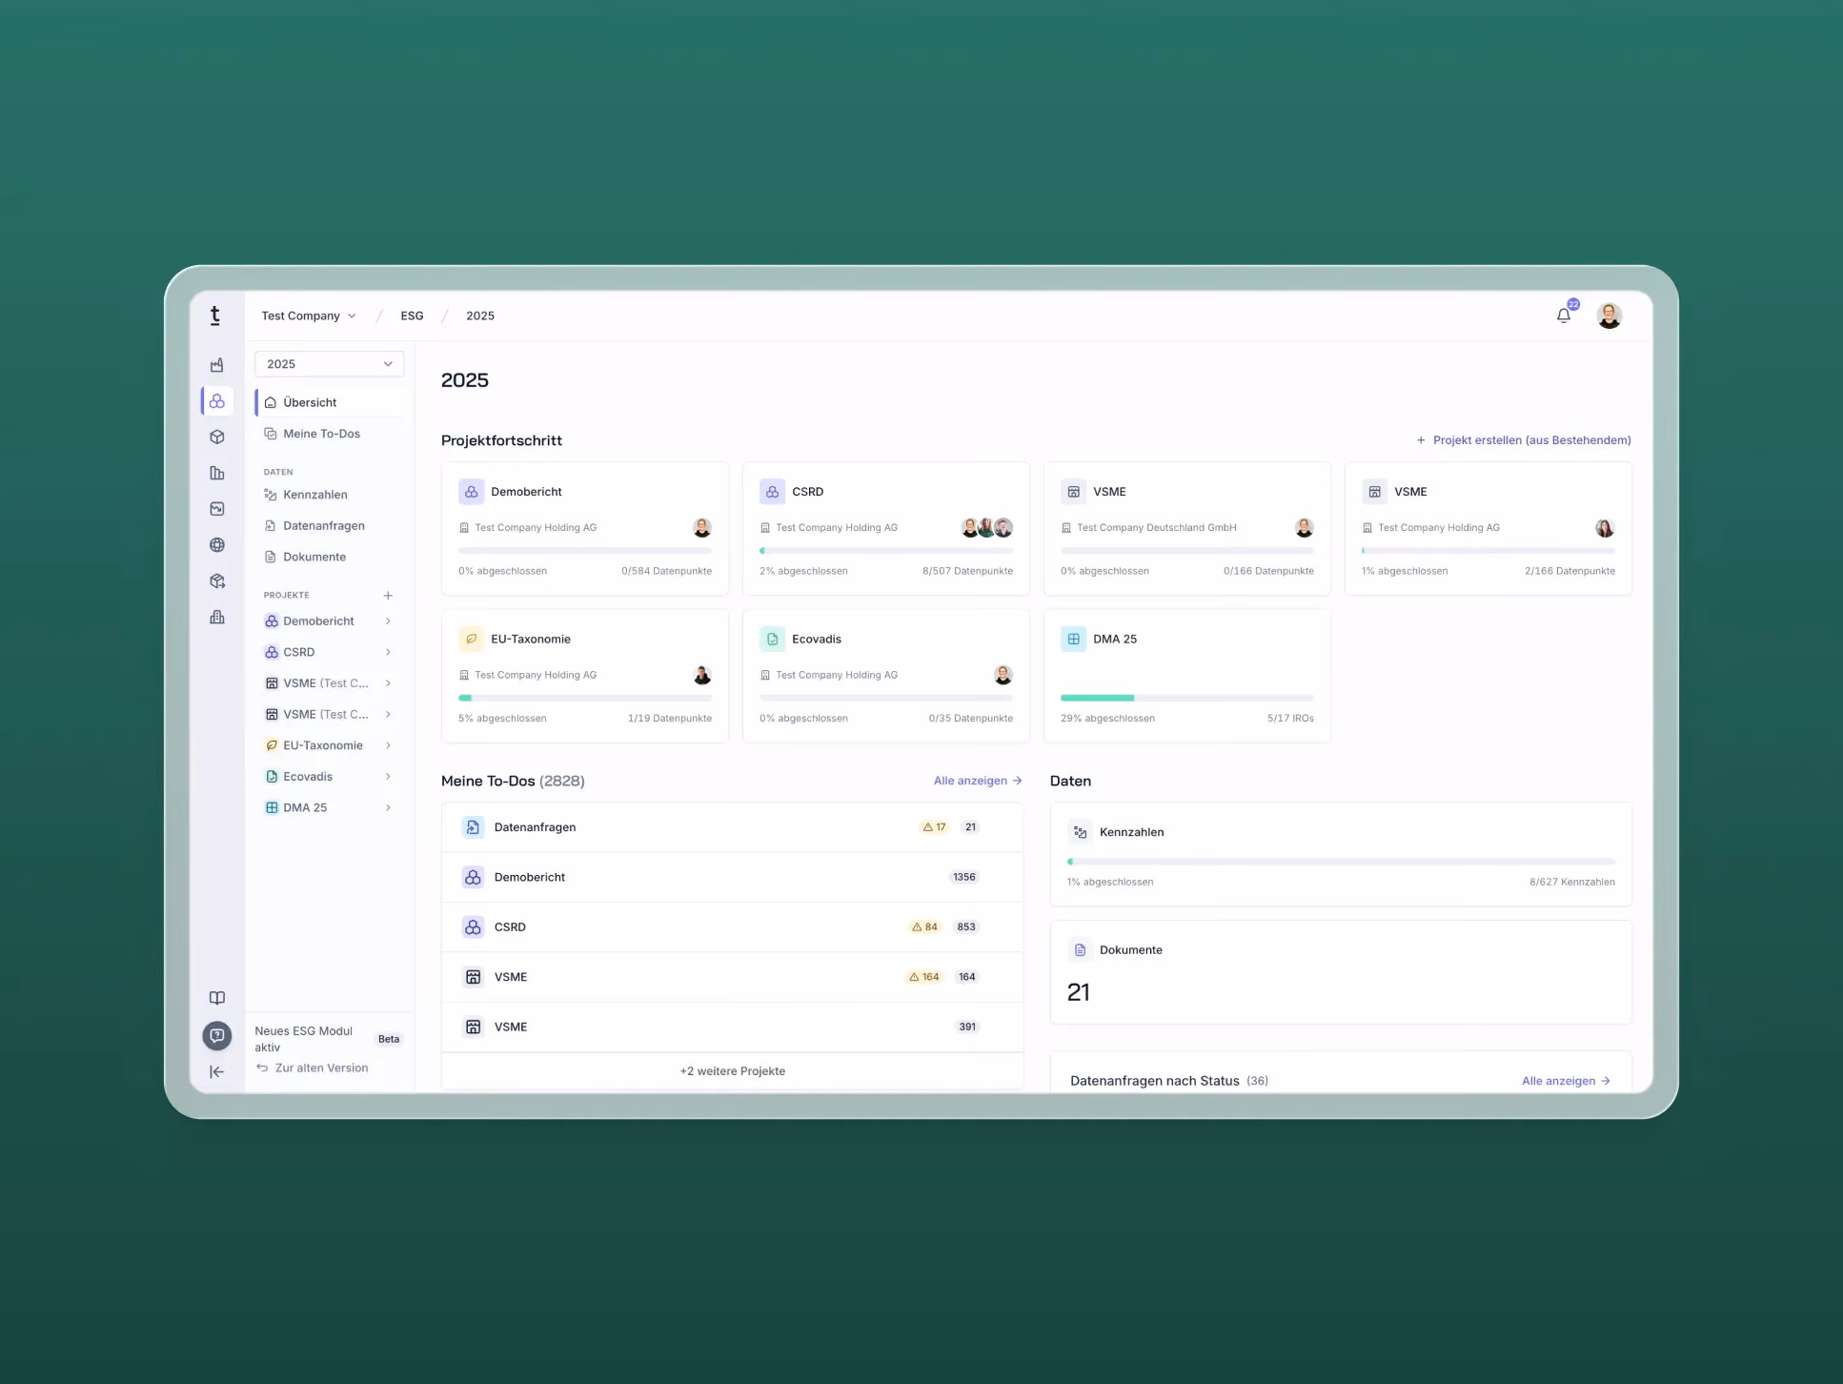Image resolution: width=1843 pixels, height=1384 pixels.
Task: Expand EU-Taxonomie chevron in sidebar
Action: (x=388, y=745)
